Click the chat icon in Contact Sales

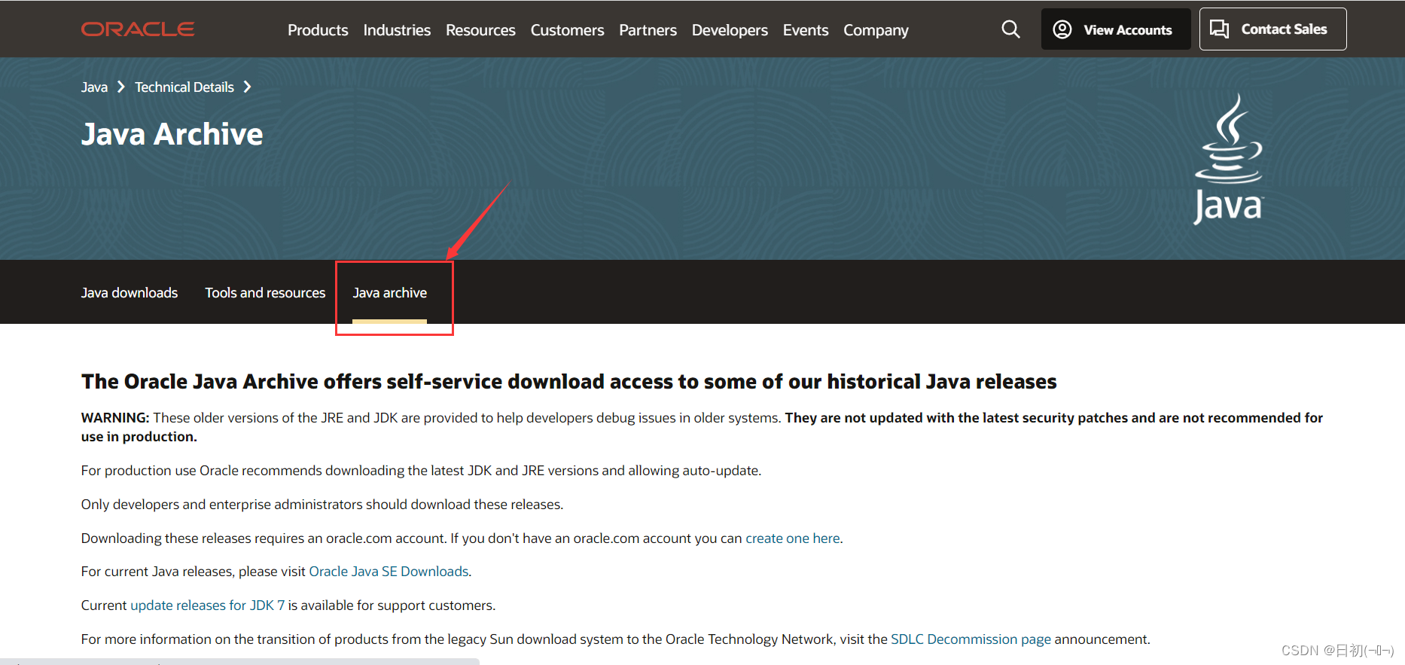(x=1219, y=29)
